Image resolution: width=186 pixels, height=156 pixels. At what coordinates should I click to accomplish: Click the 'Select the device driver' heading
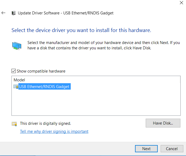click(x=81, y=30)
